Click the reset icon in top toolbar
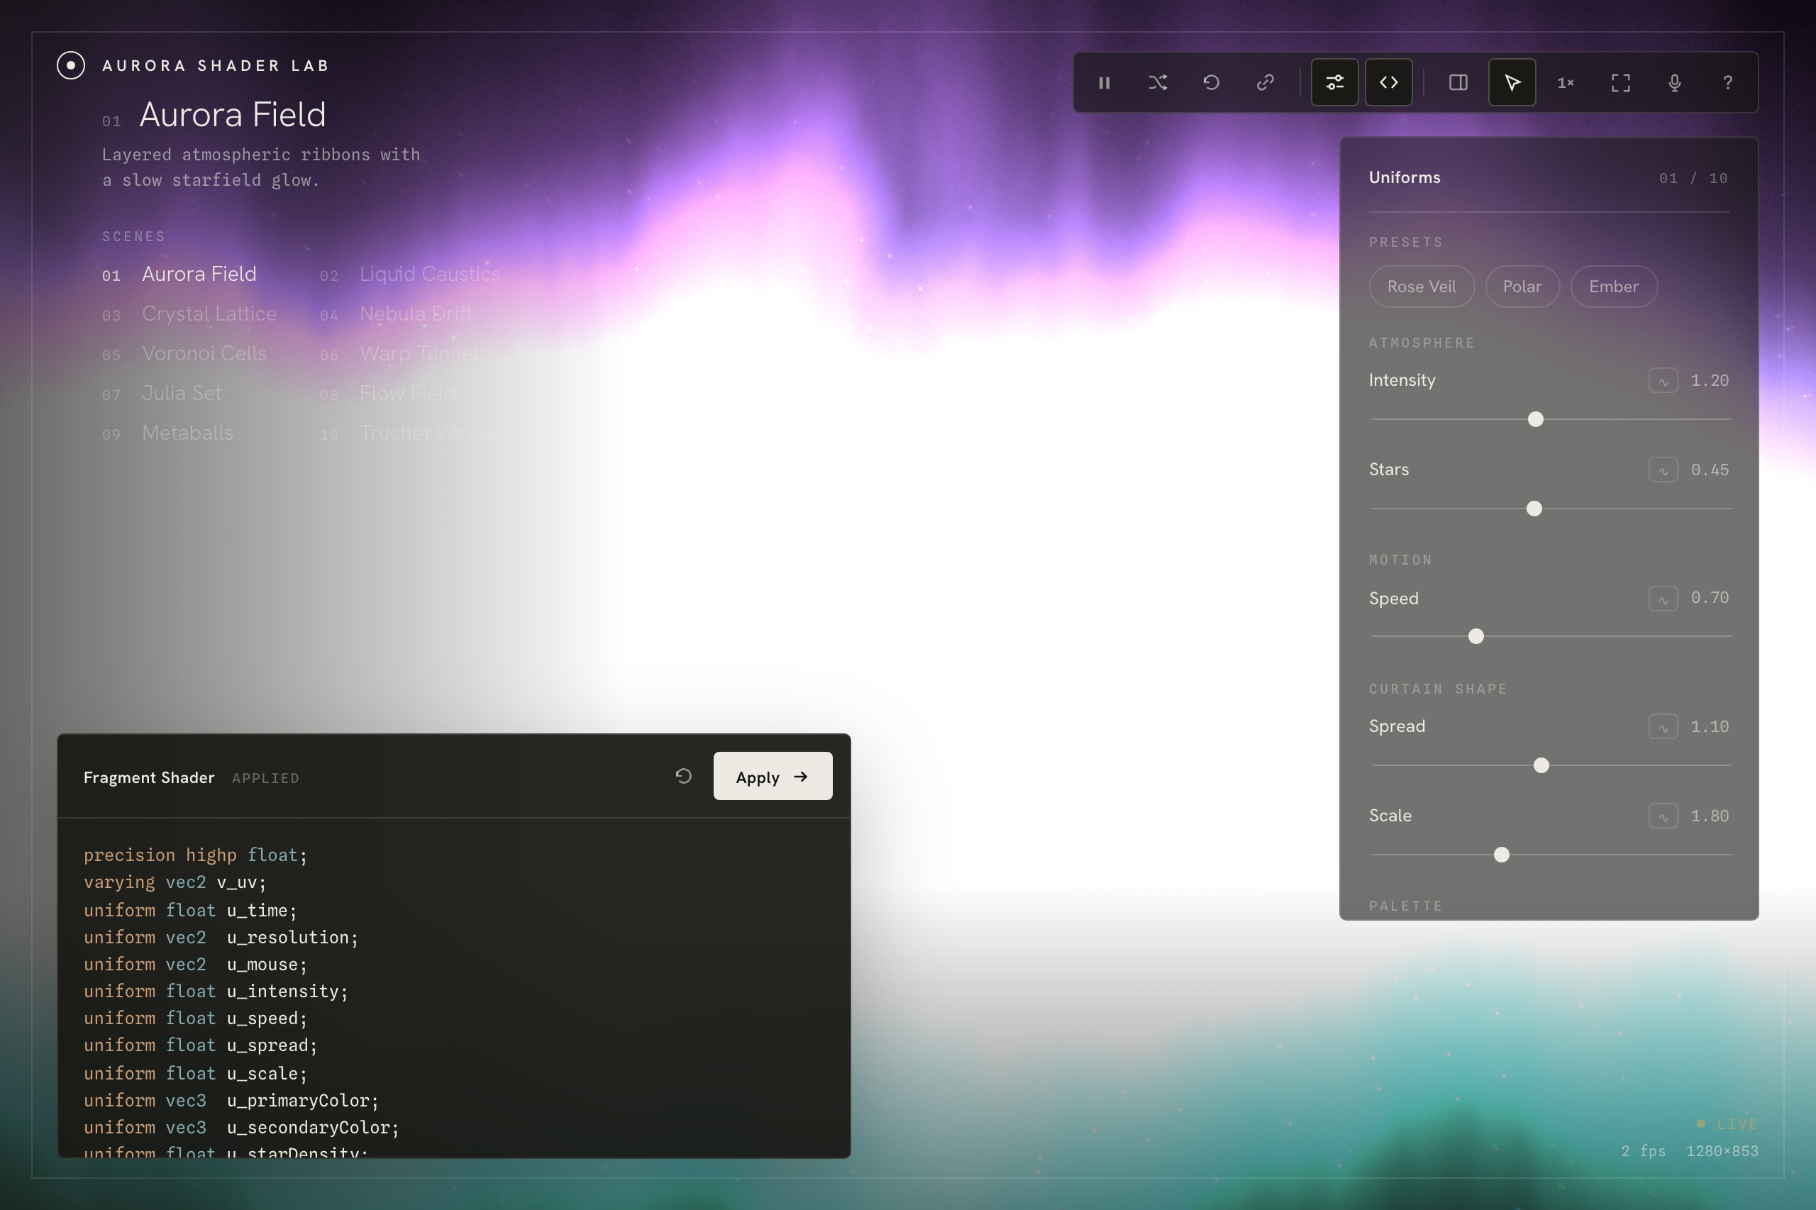 1212,82
